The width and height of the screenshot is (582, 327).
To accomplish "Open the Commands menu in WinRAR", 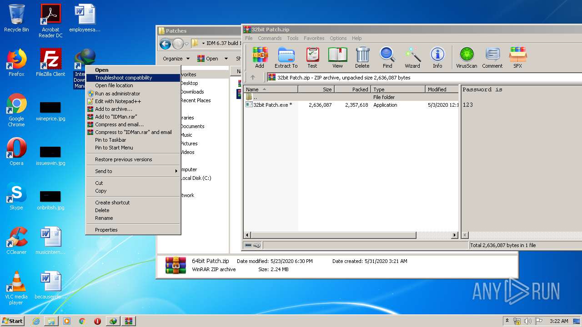I will [270, 38].
